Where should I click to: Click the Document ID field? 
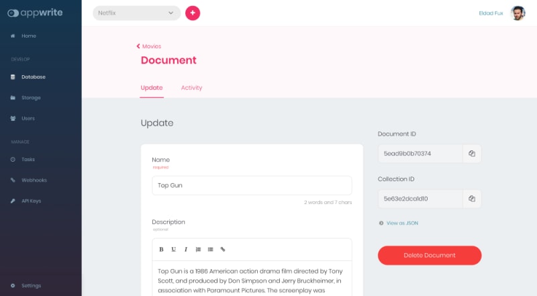tap(420, 154)
